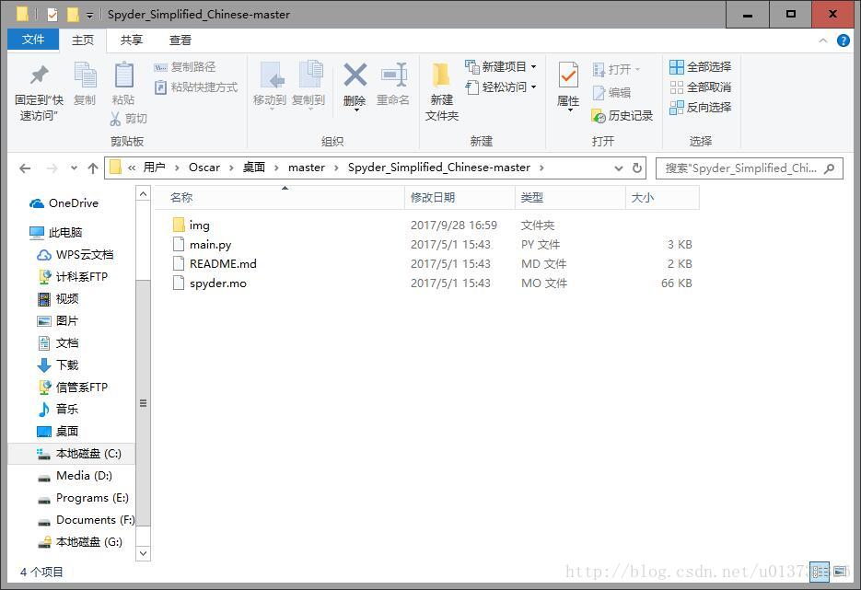
Task: Navigate back with left arrow
Action: click(25, 168)
